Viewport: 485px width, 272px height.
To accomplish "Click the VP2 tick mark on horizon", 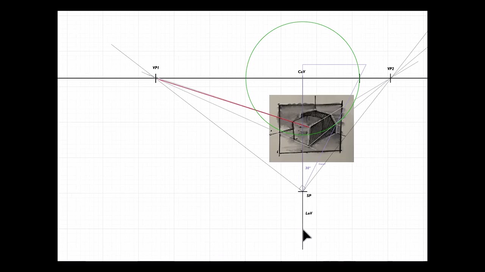I will coord(390,78).
